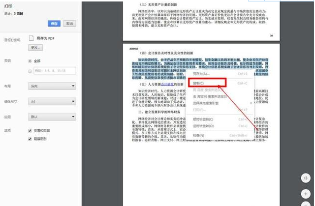
Task: Click the 总计: 5 页码 summary text
Action: 14,14
